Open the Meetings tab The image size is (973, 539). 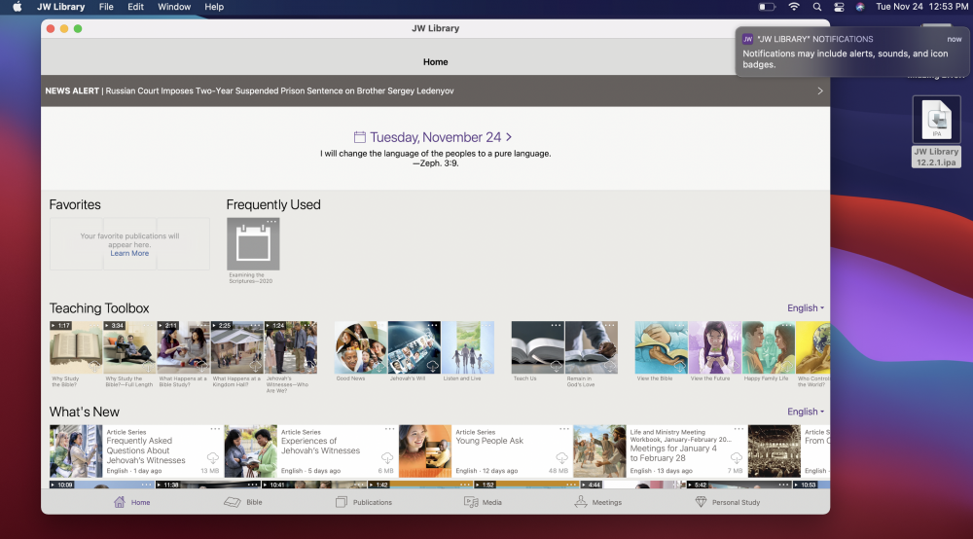click(597, 502)
